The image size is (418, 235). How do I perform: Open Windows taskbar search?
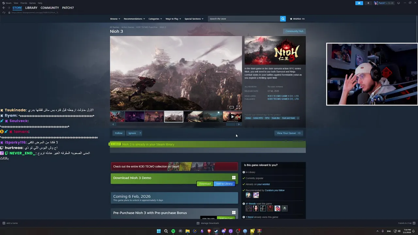166,231
